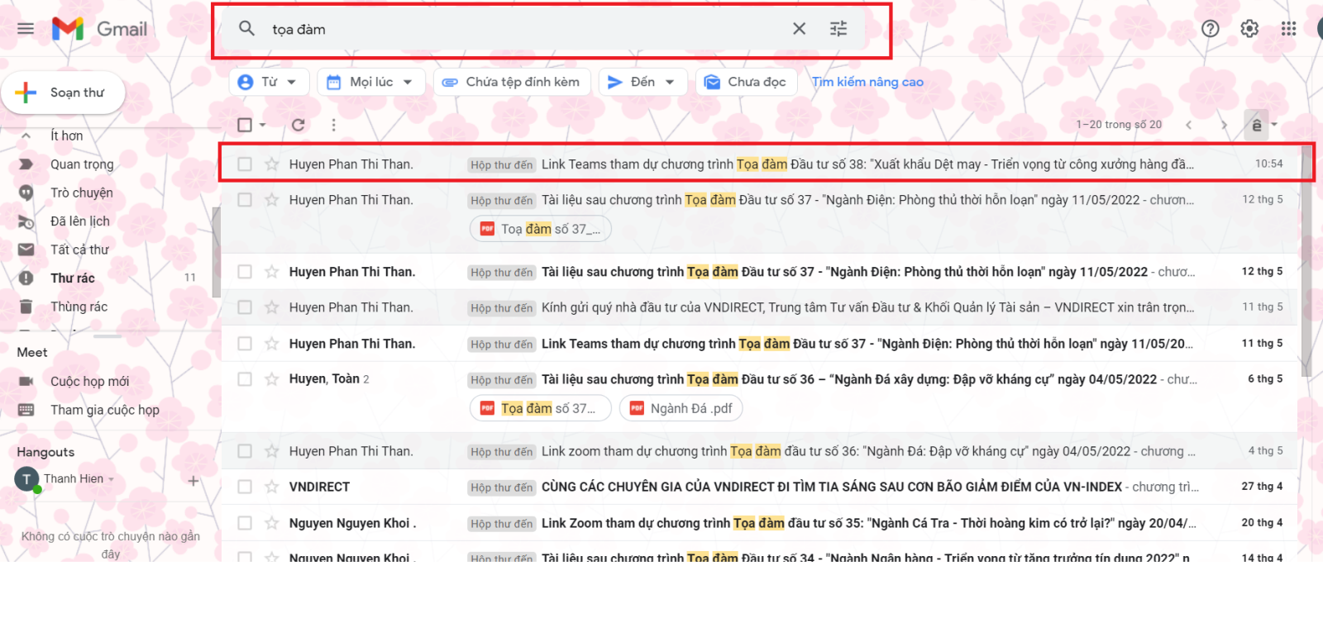The height and width of the screenshot is (623, 1323).
Task: Check the 11 thg 5 Link Teams email
Action: (x=245, y=344)
